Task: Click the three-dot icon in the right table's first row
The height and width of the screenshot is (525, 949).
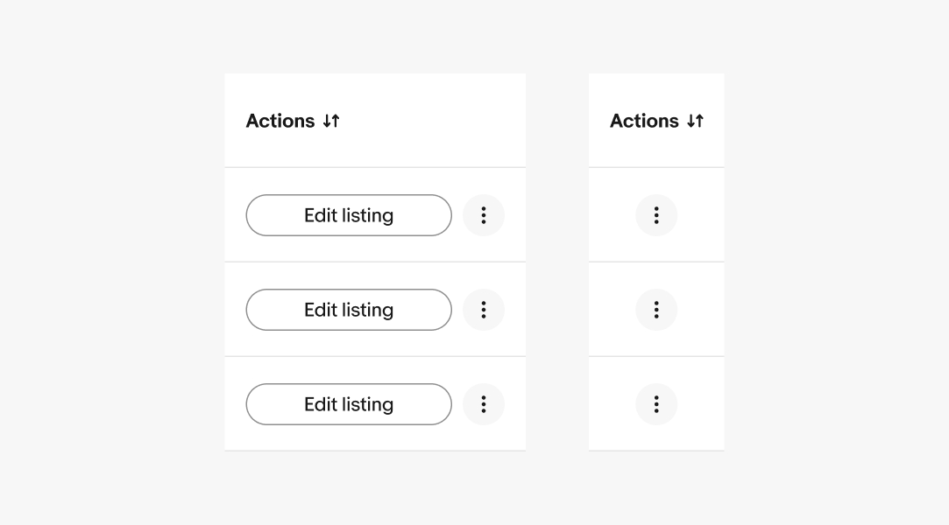Action: [x=656, y=215]
